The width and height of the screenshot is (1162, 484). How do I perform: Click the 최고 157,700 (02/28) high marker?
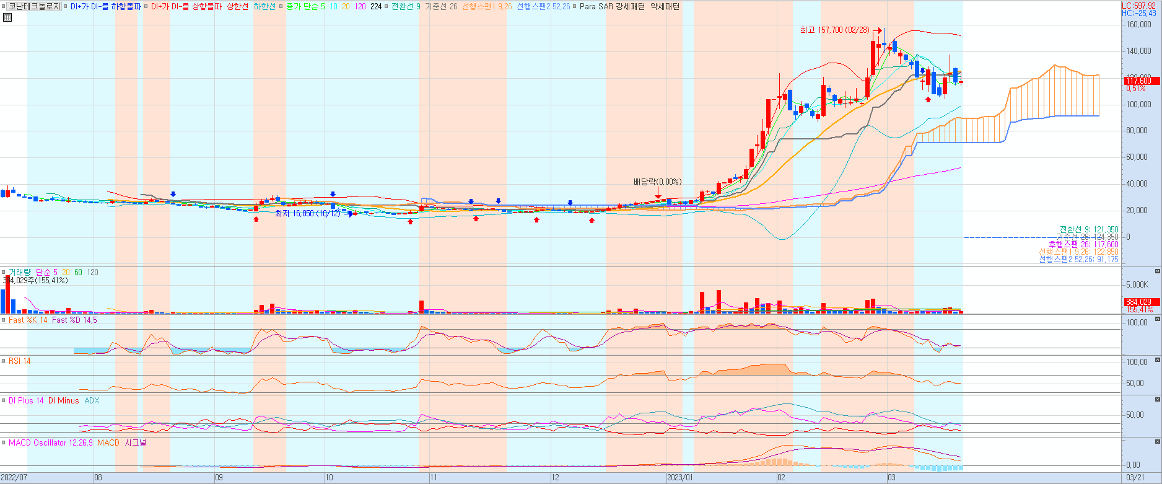pyautogui.click(x=834, y=30)
